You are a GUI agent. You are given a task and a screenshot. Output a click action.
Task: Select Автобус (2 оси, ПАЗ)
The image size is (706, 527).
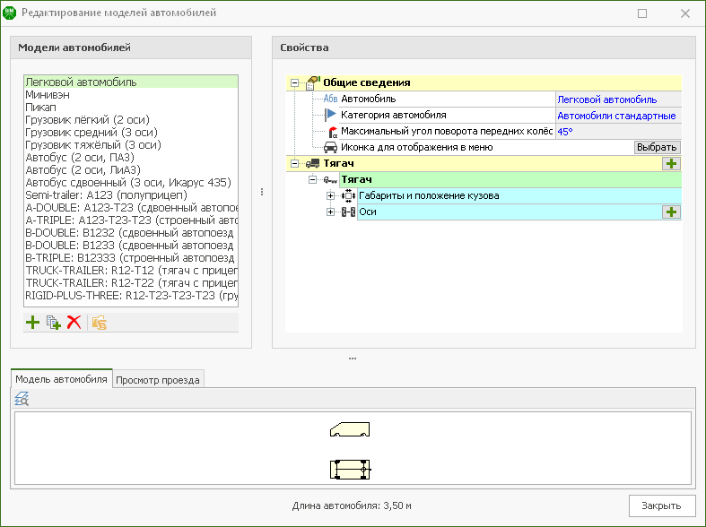tap(131, 158)
